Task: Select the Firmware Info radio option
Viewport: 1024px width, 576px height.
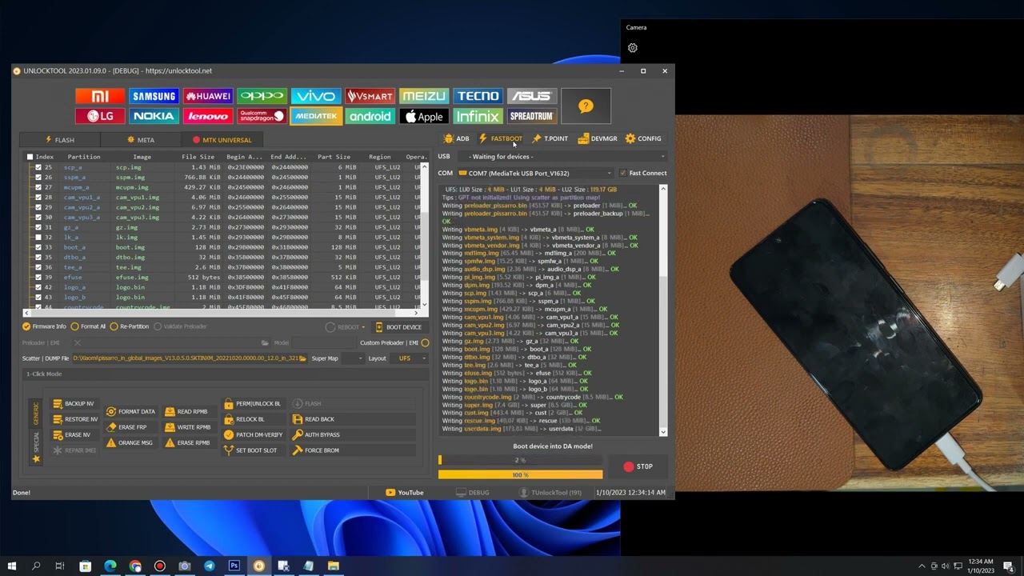Action: pyautogui.click(x=45, y=326)
